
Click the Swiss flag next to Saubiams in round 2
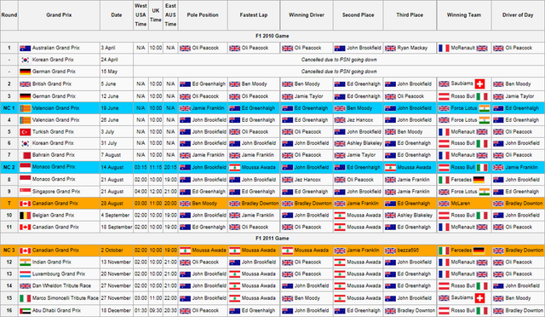coord(479,84)
